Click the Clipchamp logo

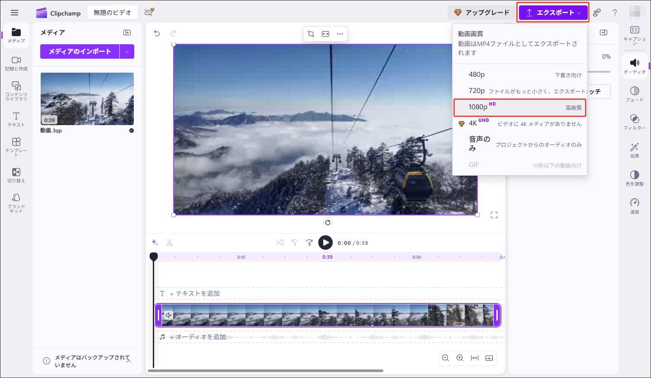coord(58,13)
